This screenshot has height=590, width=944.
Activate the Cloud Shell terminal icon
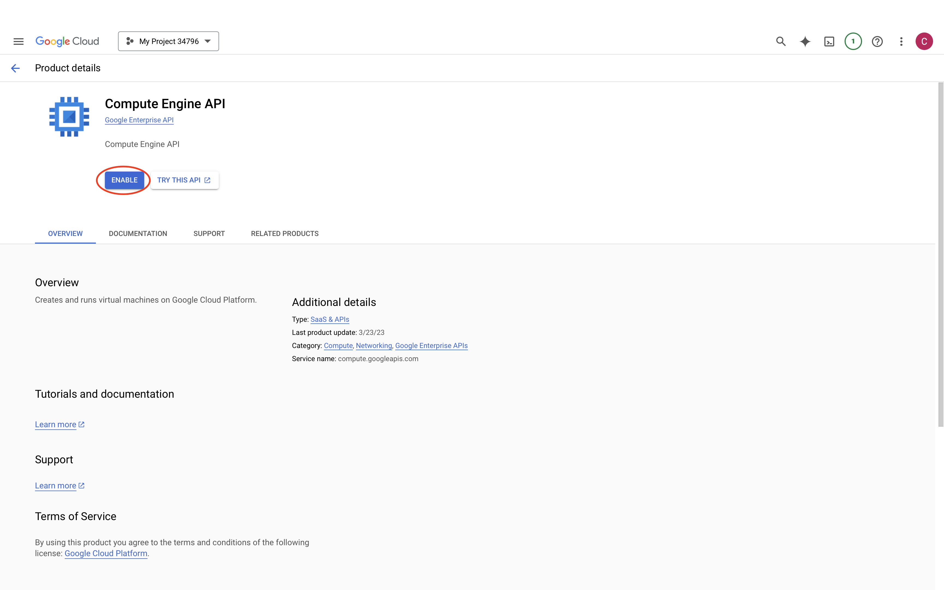[x=829, y=41]
